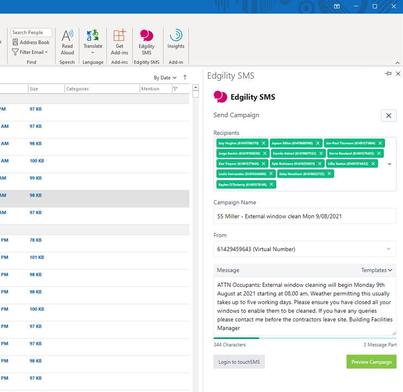403x392 pixels.
Task: Pin the Edgility SMS task pane
Action: coord(388,74)
